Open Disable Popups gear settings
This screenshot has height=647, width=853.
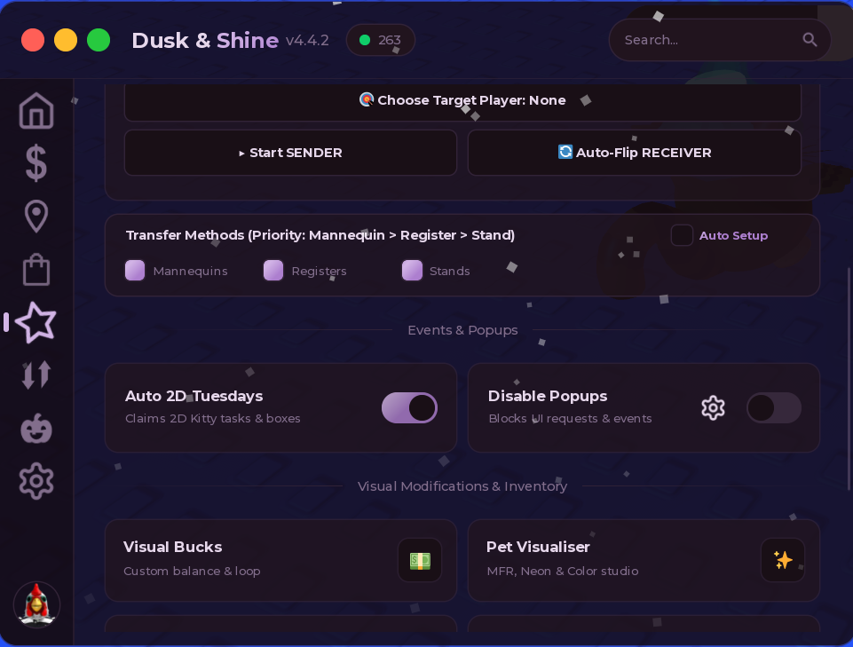[713, 407]
